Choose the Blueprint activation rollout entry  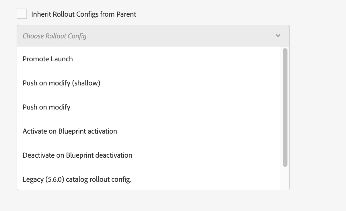[x=70, y=131]
